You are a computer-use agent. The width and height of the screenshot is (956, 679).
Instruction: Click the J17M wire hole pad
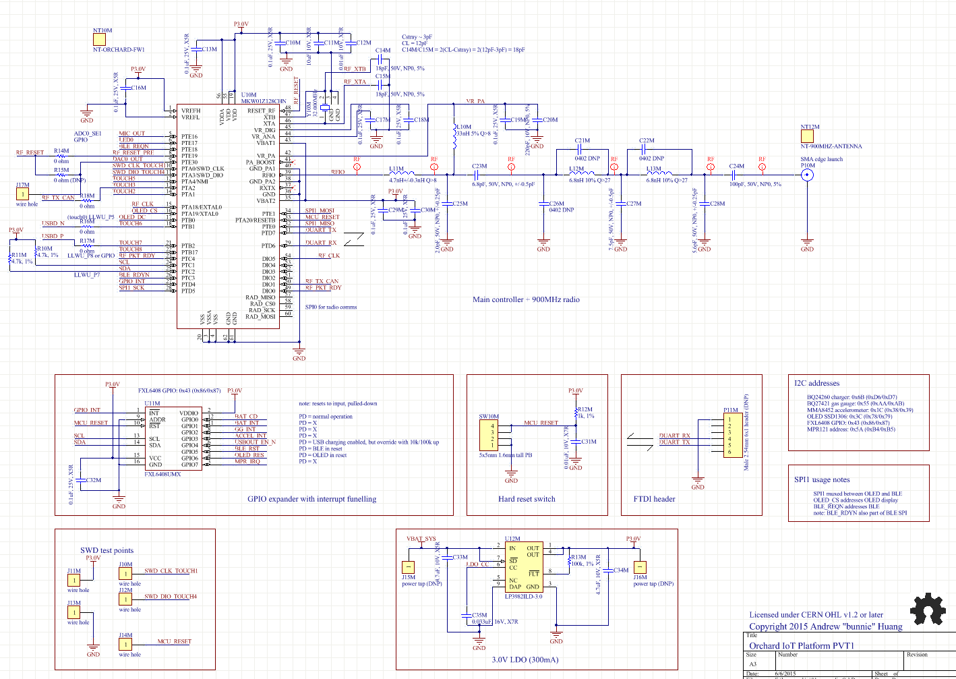pos(23,194)
